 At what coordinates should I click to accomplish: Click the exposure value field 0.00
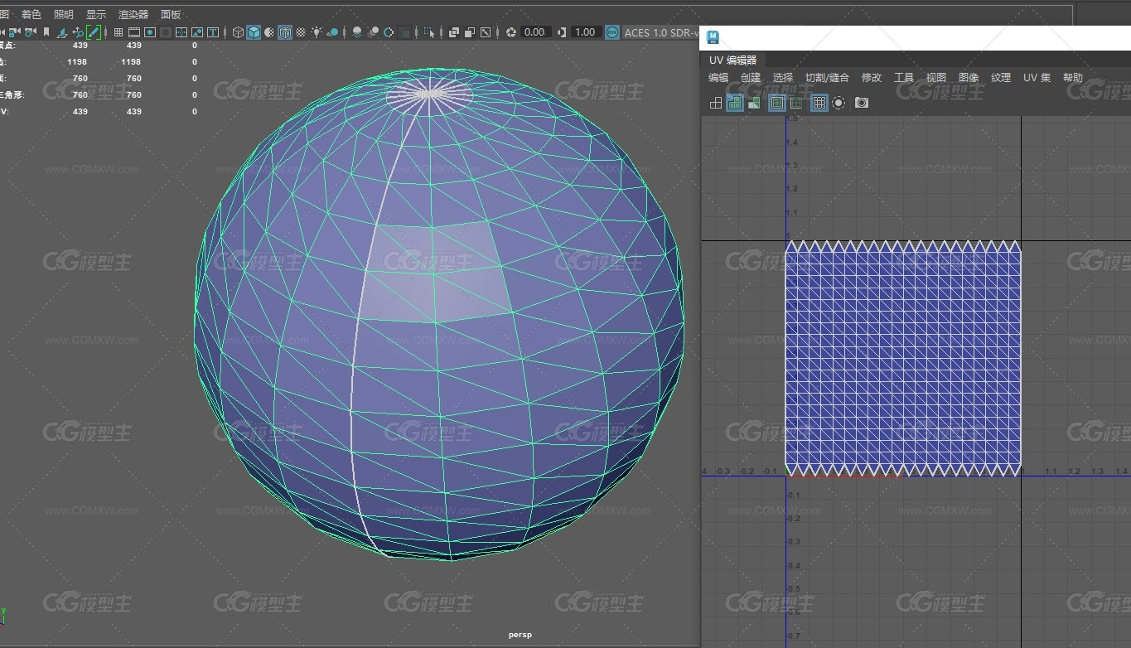tap(536, 32)
